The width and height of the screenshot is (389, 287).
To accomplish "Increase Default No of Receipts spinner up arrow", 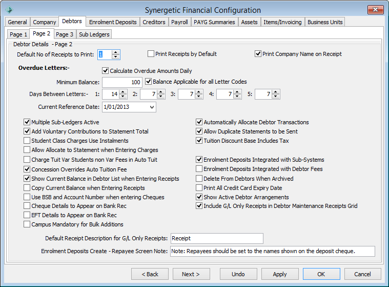I will click(x=116, y=52).
